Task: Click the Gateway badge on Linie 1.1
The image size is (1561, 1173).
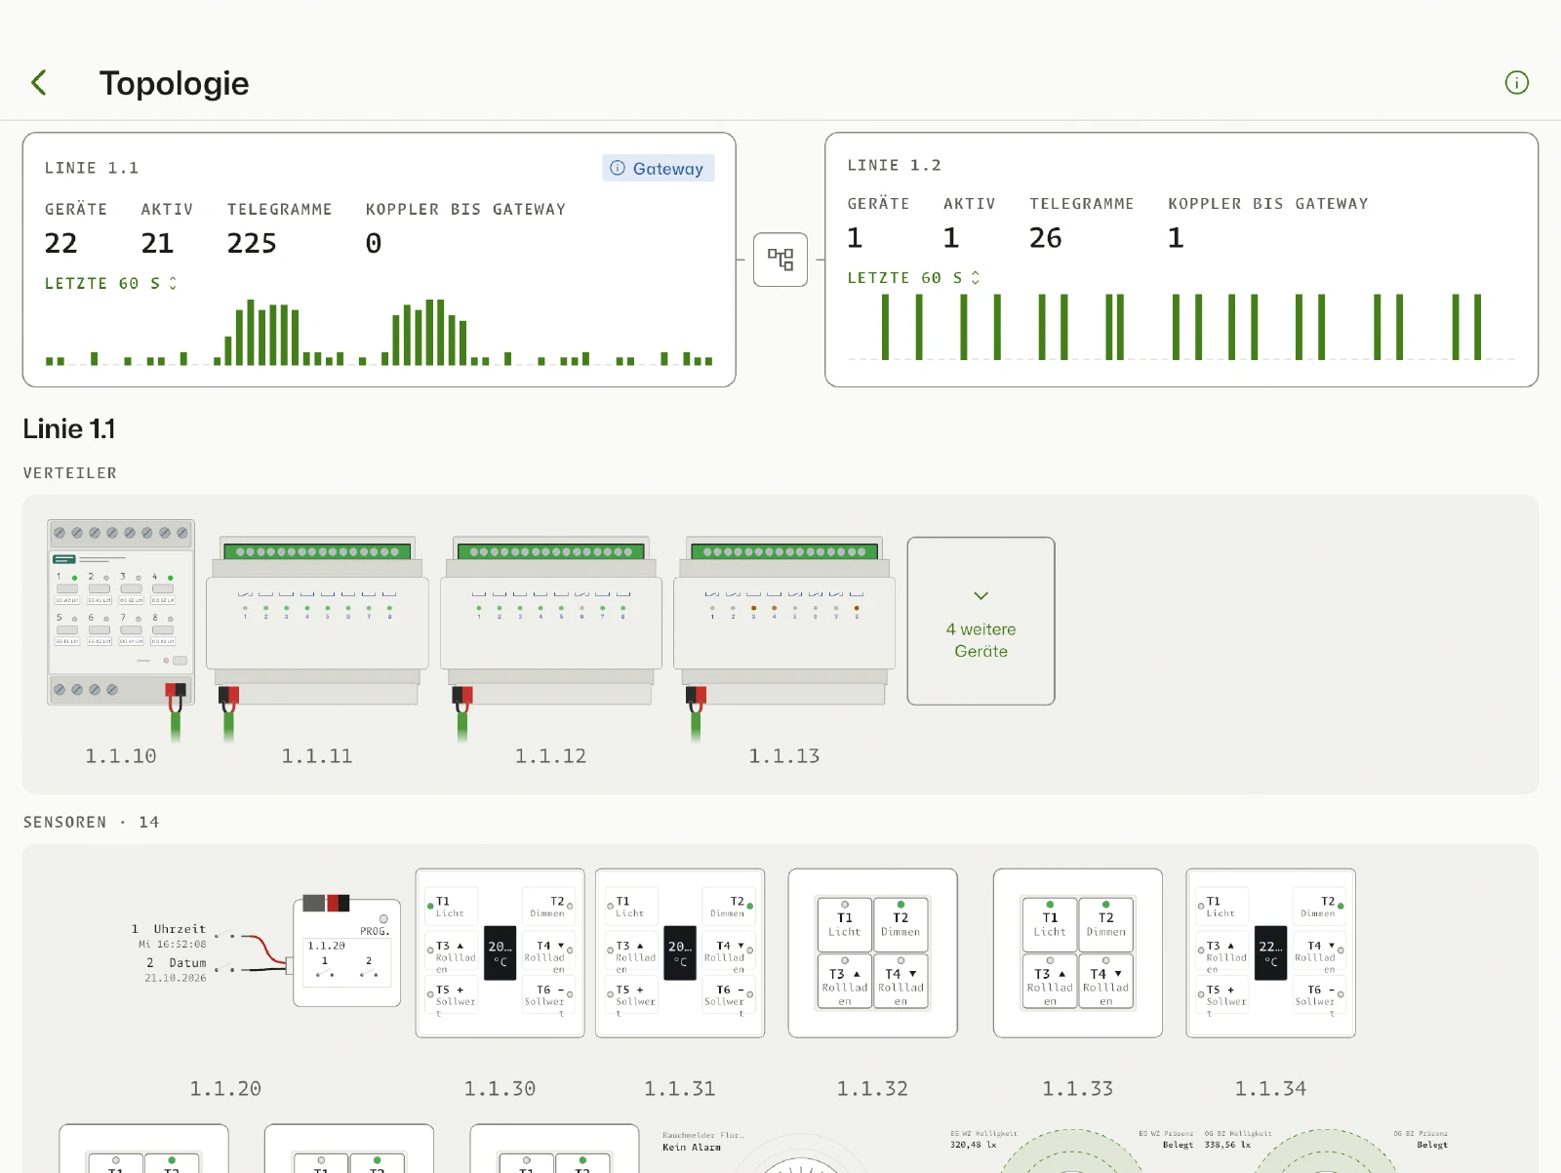Action: pyautogui.click(x=659, y=168)
